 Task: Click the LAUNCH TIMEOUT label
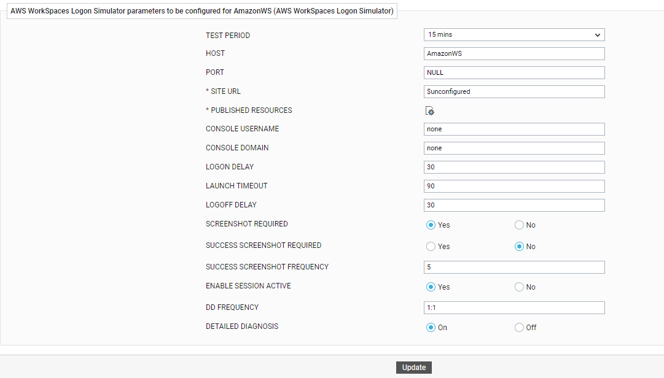point(236,186)
